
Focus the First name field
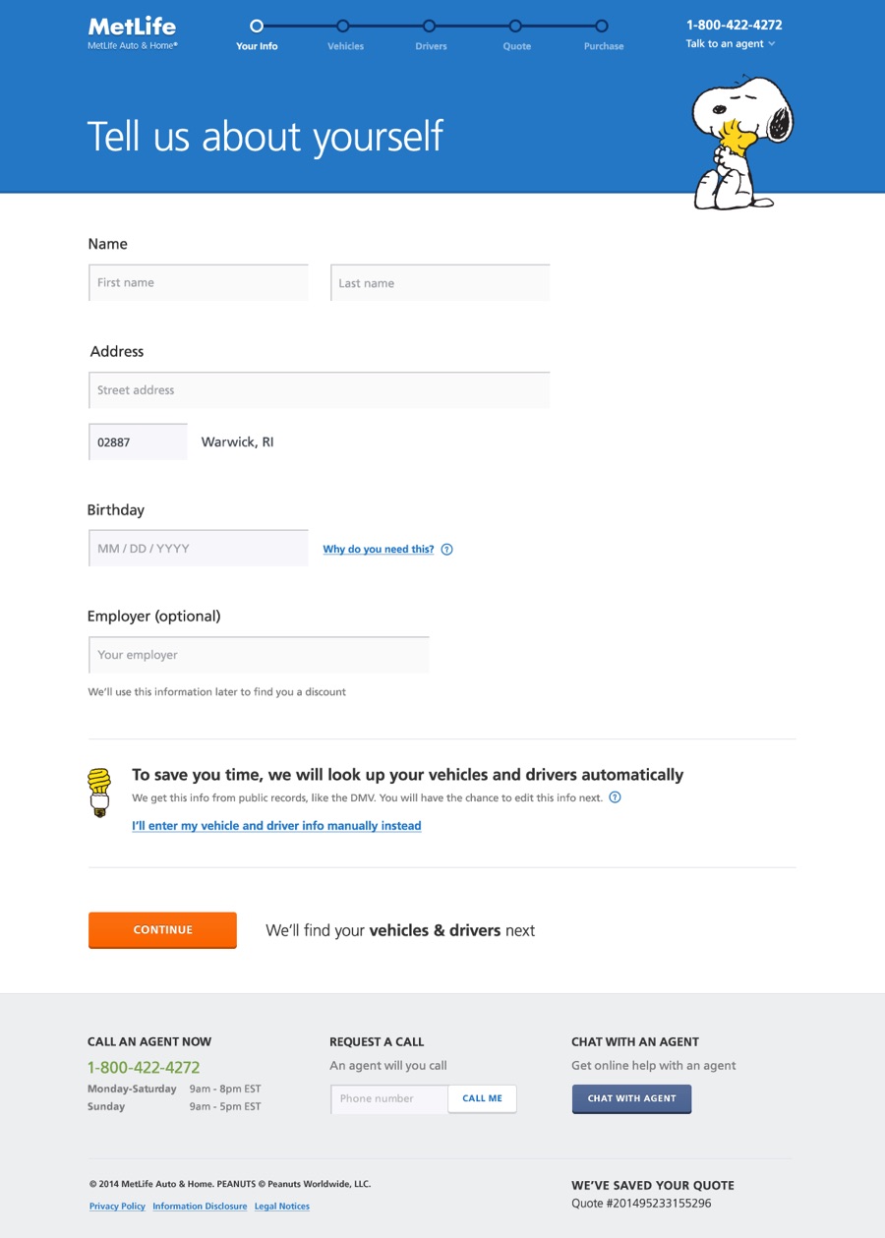pyautogui.click(x=199, y=283)
